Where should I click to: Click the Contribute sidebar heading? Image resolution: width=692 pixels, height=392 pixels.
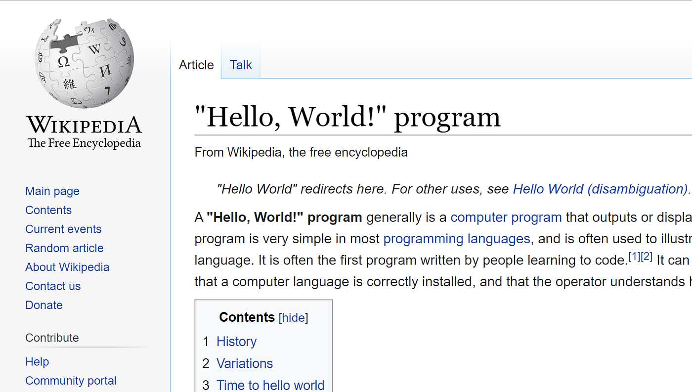pyautogui.click(x=52, y=338)
